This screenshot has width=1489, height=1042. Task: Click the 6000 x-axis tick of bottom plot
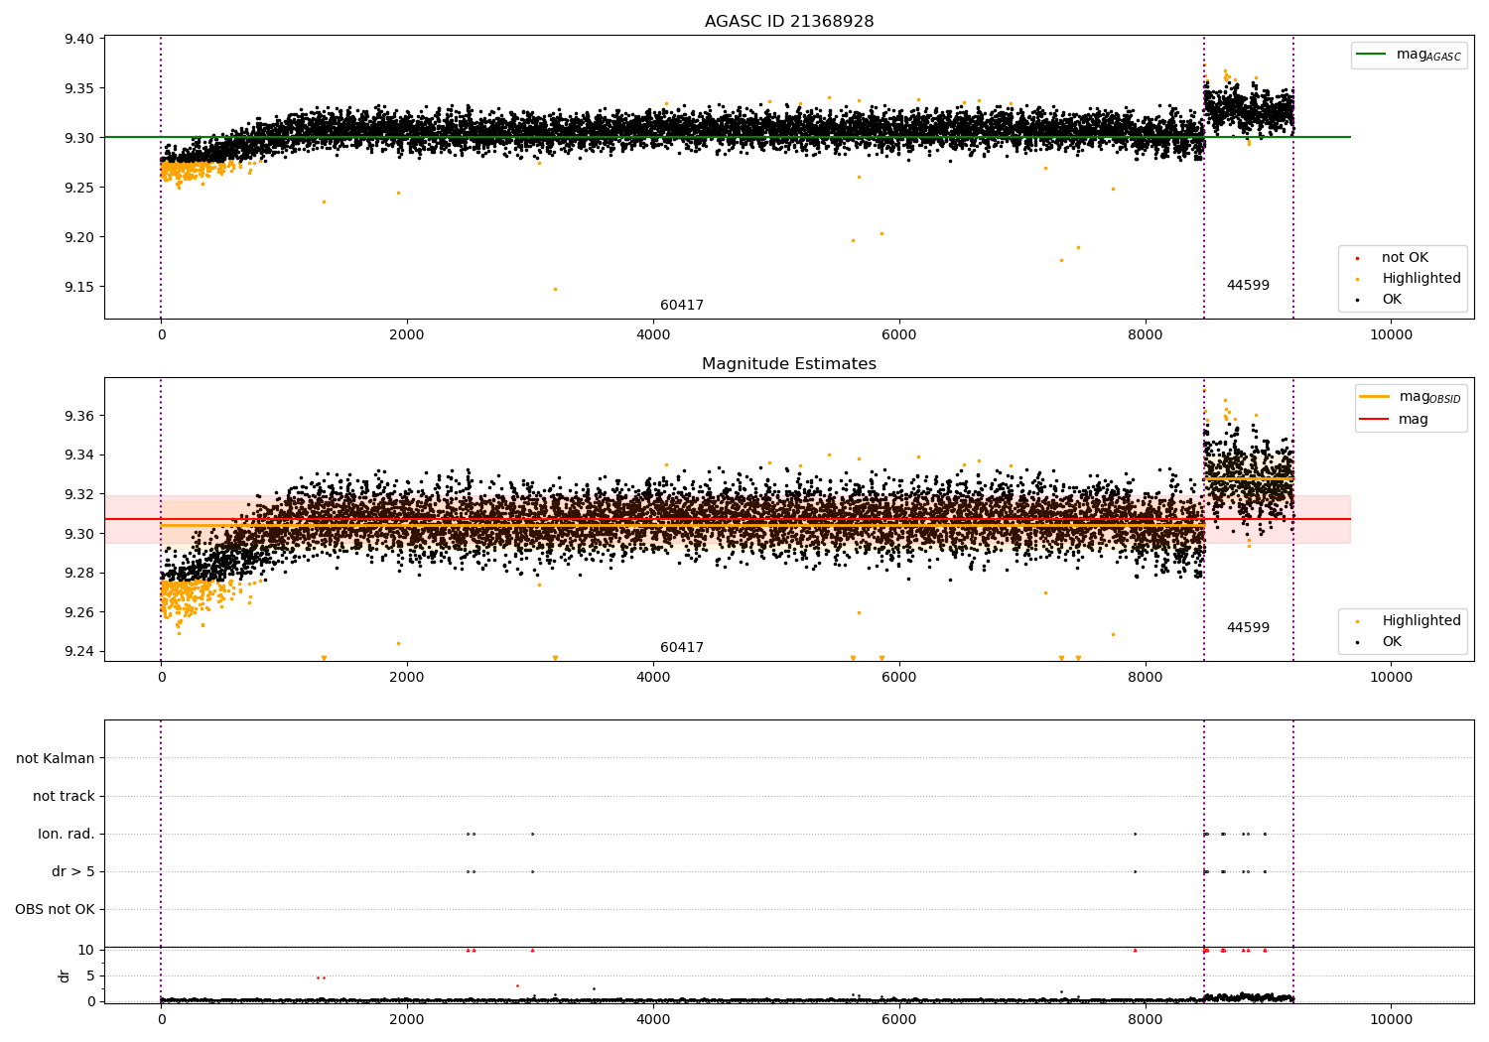(899, 1020)
